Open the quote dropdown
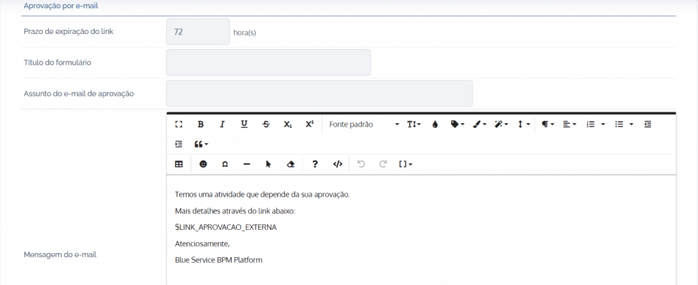698x285 pixels. pos(201,144)
